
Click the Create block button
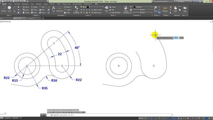pyautogui.click(x=112, y=7)
